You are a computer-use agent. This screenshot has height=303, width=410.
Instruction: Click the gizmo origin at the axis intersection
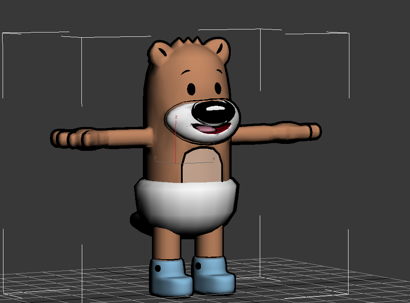coord(175,163)
